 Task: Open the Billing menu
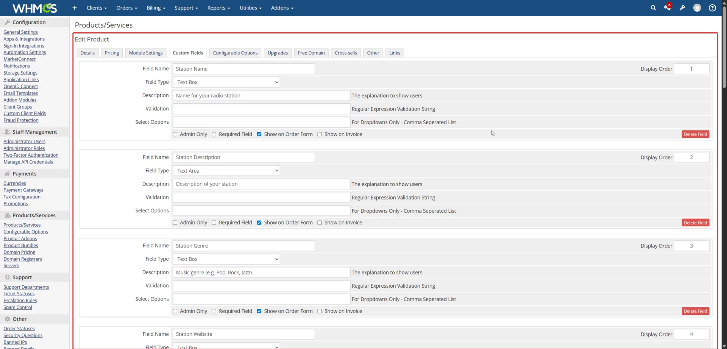[156, 8]
